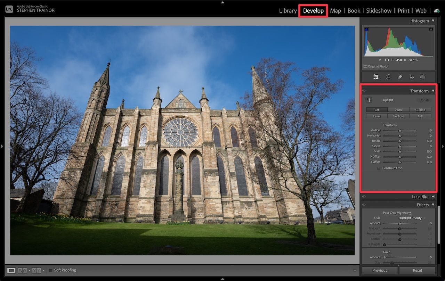Pick the Guided Upright tool icon
The height and width of the screenshot is (281, 445).
[369, 100]
